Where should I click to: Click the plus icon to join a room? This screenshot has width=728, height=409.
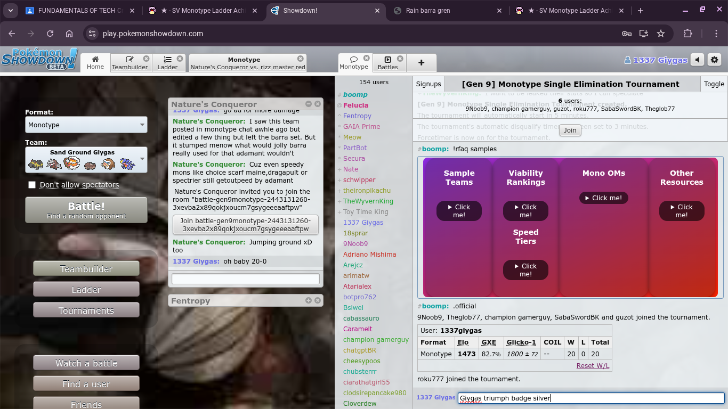(x=421, y=63)
